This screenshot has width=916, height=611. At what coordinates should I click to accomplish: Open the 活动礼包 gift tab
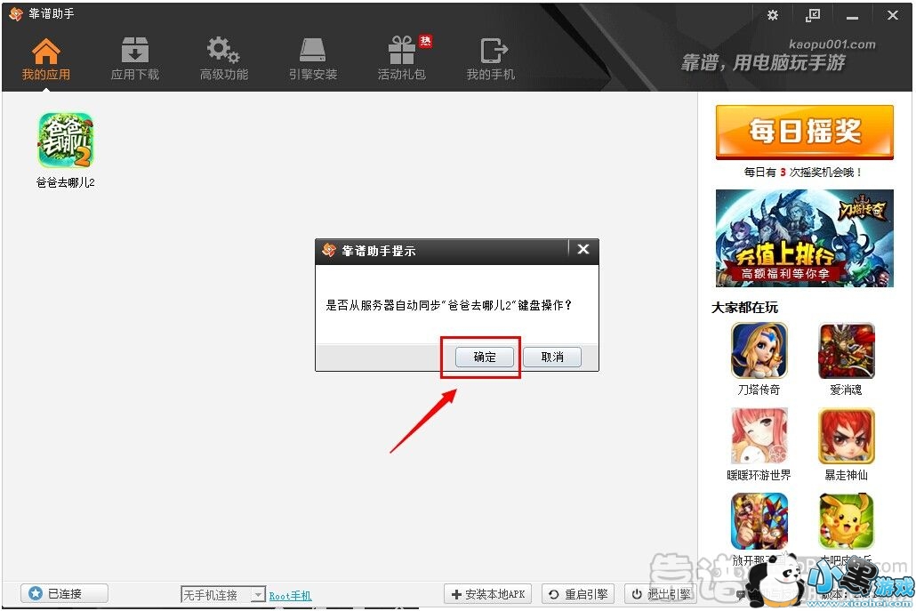pyautogui.click(x=402, y=59)
